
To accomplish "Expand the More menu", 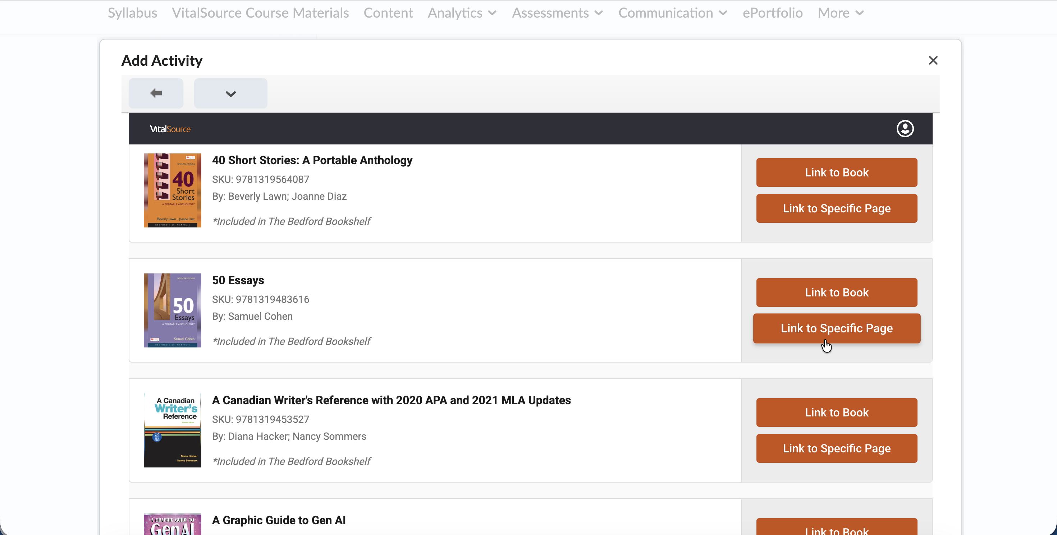I will pos(841,13).
